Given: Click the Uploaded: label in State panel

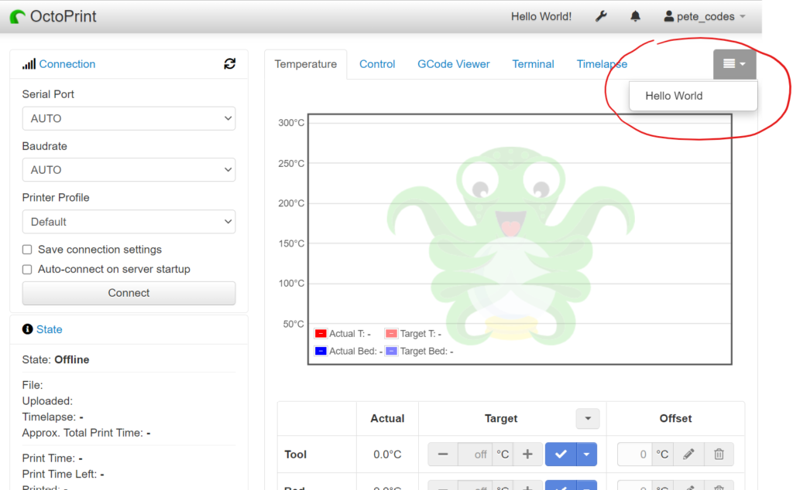Looking at the screenshot, I should tap(47, 401).
